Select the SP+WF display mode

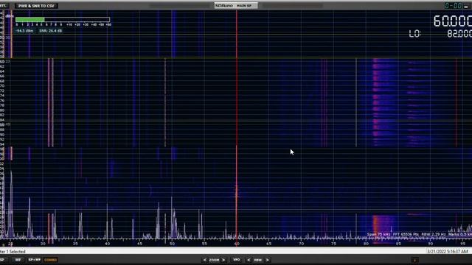35,260
